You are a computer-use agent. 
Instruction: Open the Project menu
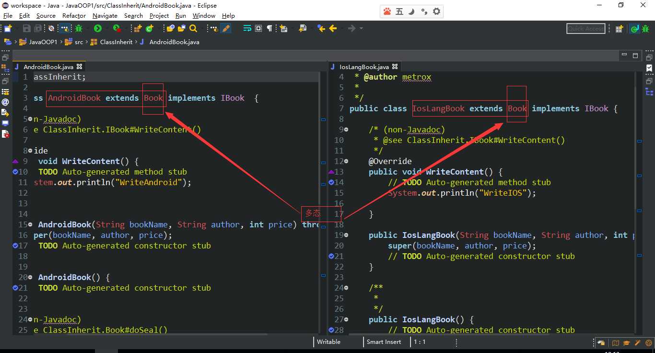tap(159, 15)
